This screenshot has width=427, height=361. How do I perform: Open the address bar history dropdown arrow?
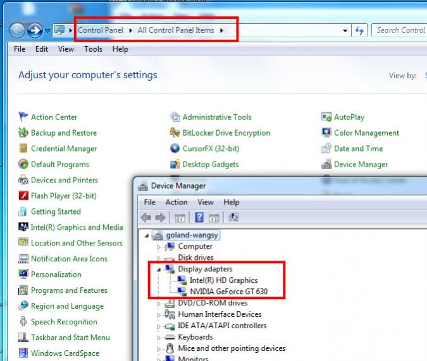[345, 30]
